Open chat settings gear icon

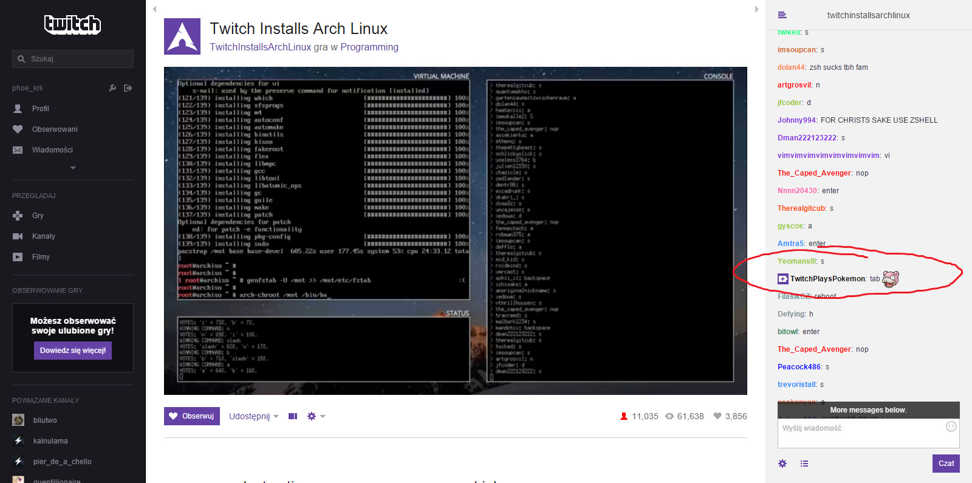(782, 464)
